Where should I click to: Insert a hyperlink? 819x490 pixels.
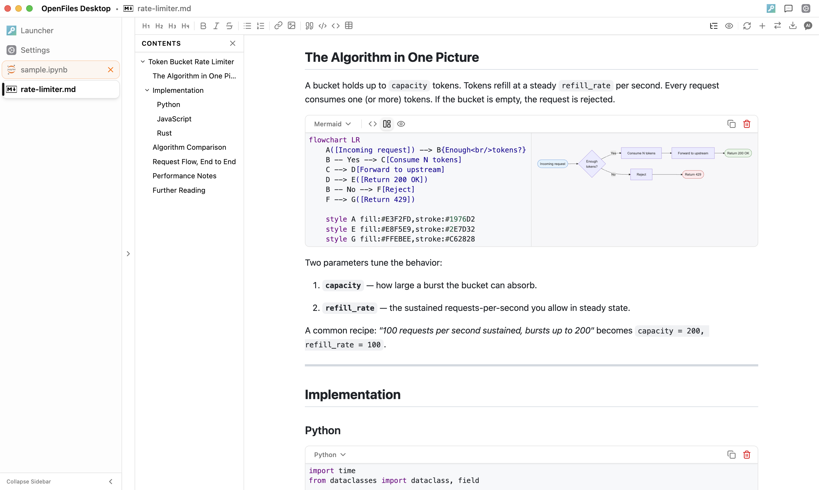(x=278, y=25)
